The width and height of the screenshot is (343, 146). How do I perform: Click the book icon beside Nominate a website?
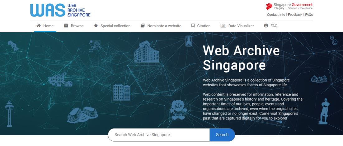point(143,26)
